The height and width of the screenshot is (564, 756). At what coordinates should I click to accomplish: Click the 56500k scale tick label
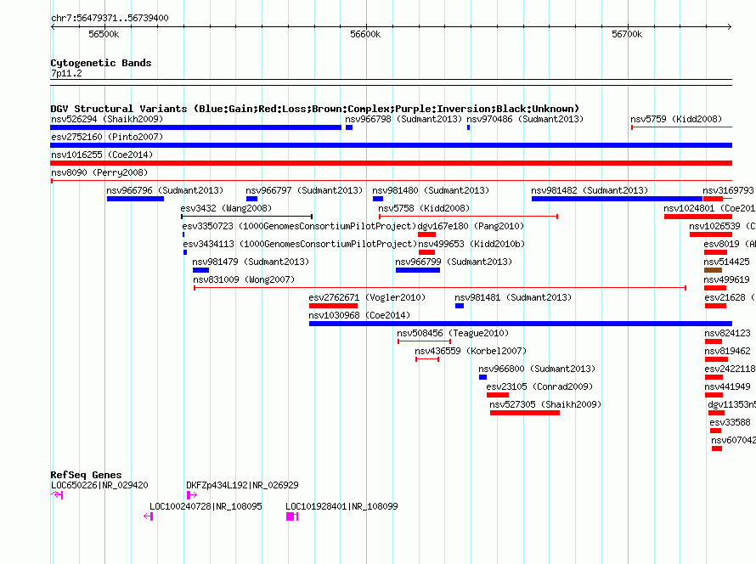[x=104, y=34]
